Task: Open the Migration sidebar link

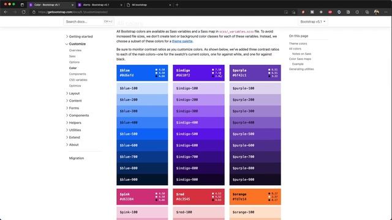Action: click(x=77, y=158)
